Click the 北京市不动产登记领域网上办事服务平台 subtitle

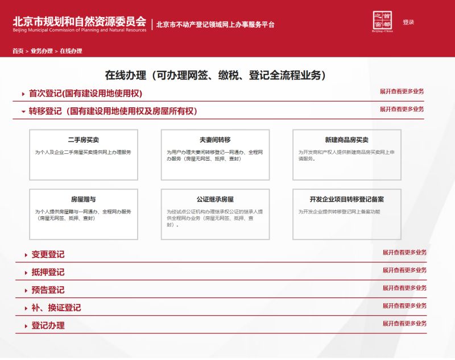(x=216, y=24)
